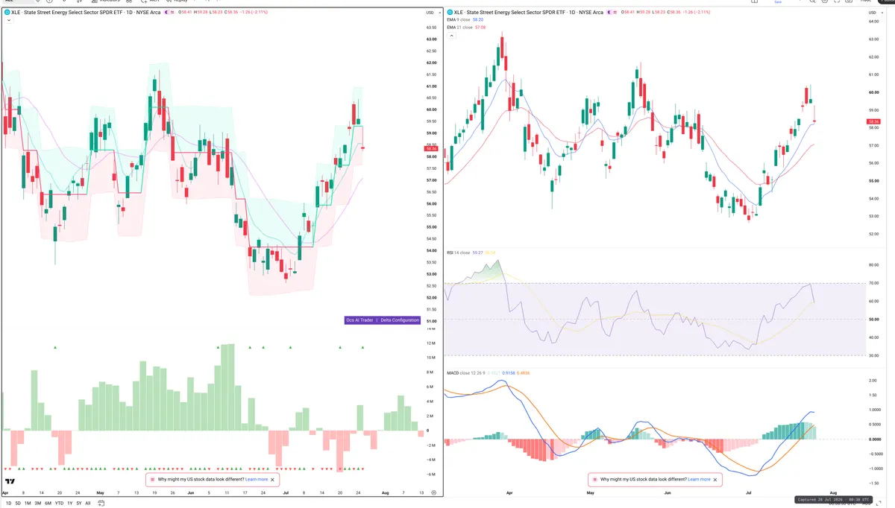This screenshot has width=895, height=508.
Task: Select EMA 21 close indicator legend
Action: pyautogui.click(x=462, y=27)
